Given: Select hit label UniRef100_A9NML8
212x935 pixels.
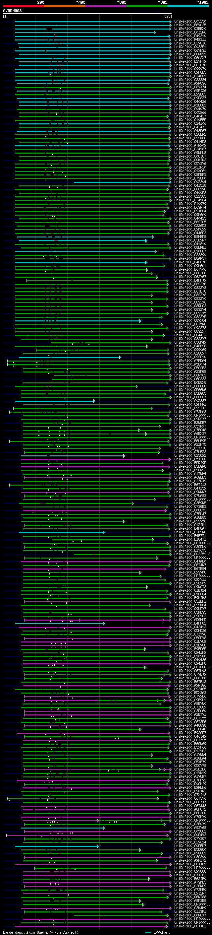Looking at the screenshot, I should click(190, 153).
